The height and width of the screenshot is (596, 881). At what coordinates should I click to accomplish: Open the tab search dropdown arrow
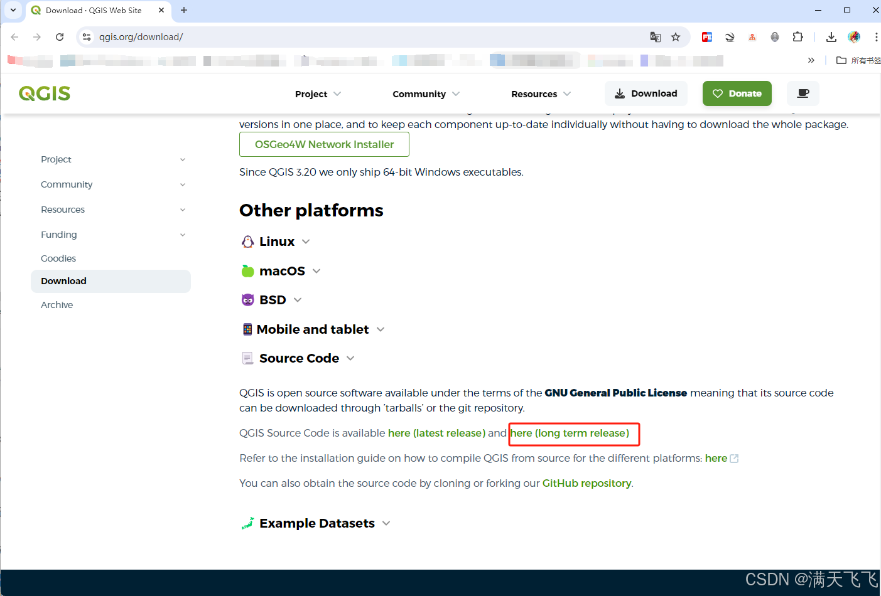13,10
